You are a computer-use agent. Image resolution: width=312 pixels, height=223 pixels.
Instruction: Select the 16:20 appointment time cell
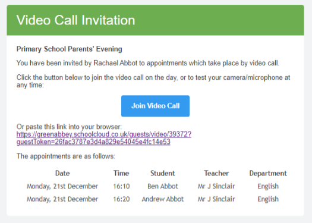(x=121, y=199)
